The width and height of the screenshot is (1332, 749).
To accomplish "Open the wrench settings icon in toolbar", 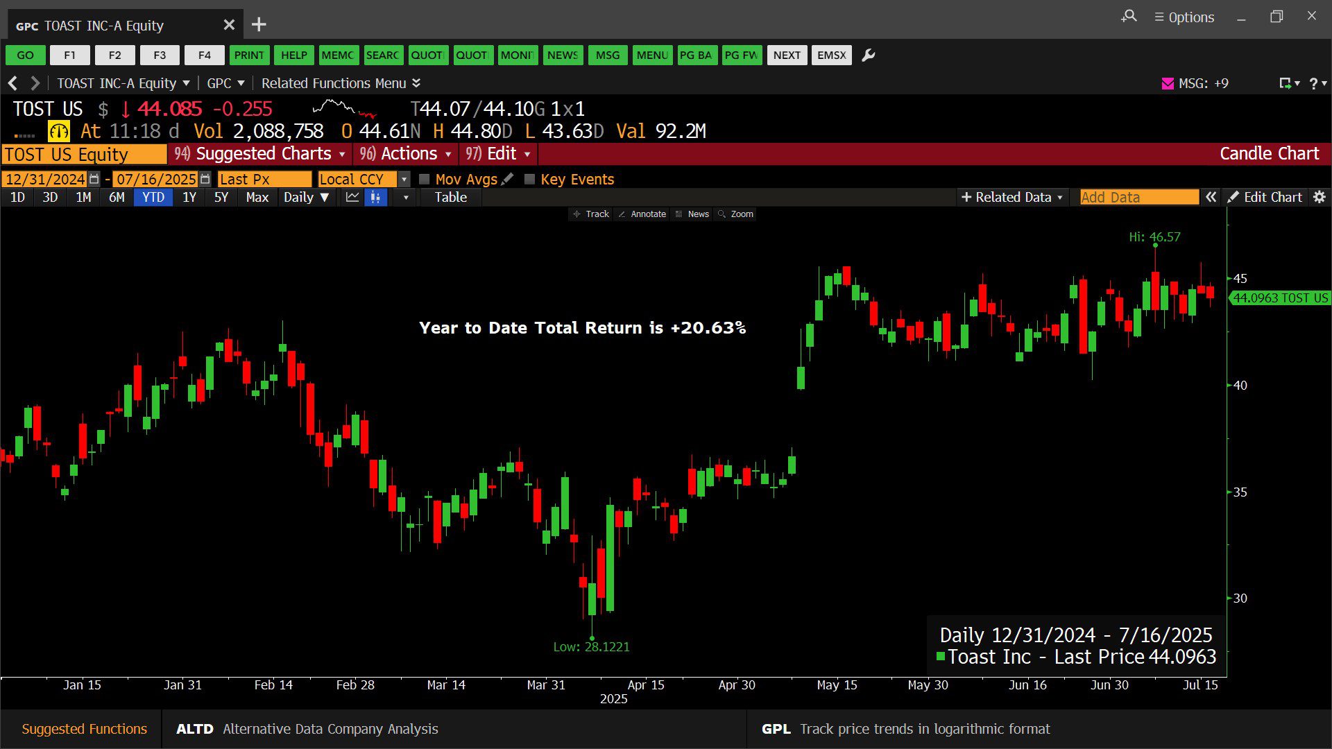I will [868, 55].
